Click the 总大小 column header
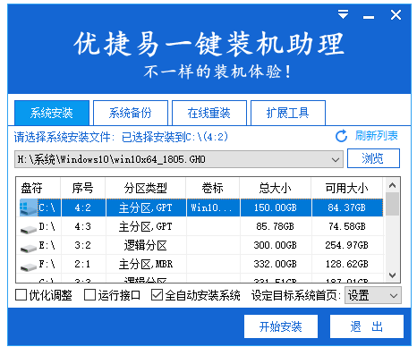 click(x=276, y=188)
